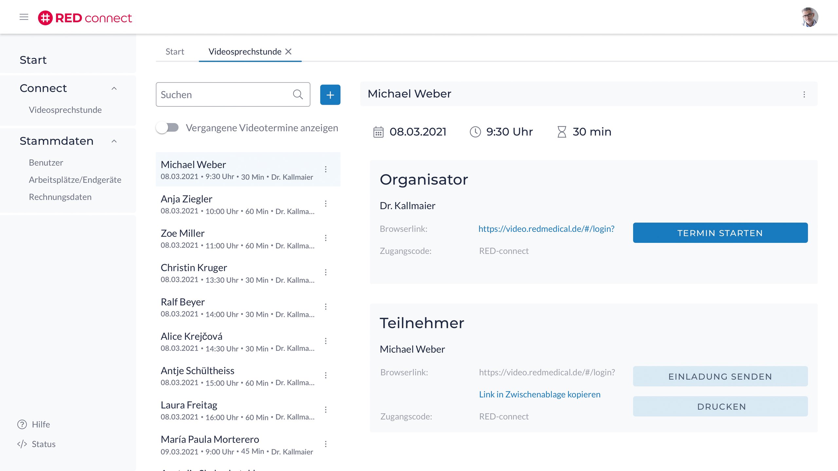Click the blue plus add-appointment button
838x471 pixels.
pos(330,95)
